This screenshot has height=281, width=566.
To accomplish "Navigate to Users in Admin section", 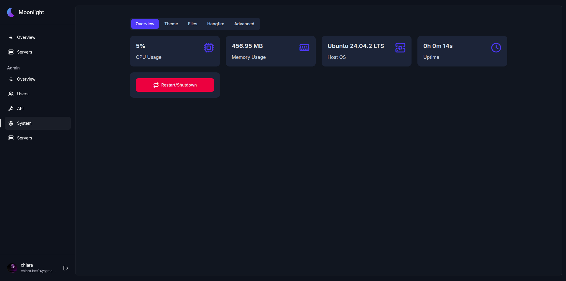I will pyautogui.click(x=38, y=94).
